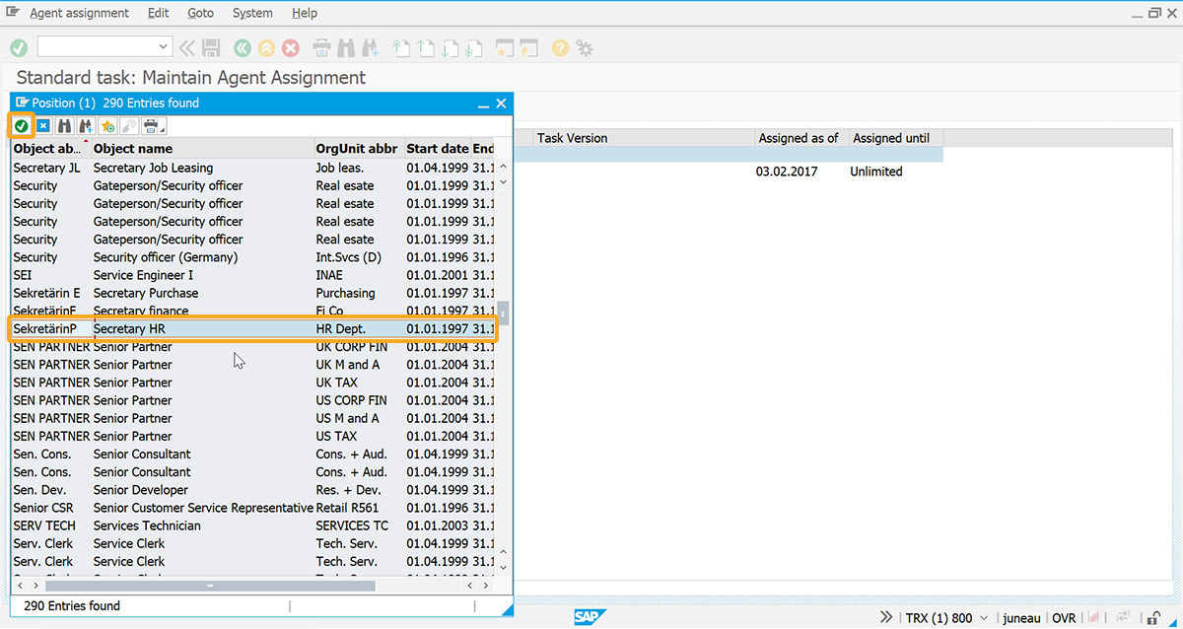Click the binoculars Find icon in popup toolbar
1183x629 pixels.
pyautogui.click(x=64, y=126)
